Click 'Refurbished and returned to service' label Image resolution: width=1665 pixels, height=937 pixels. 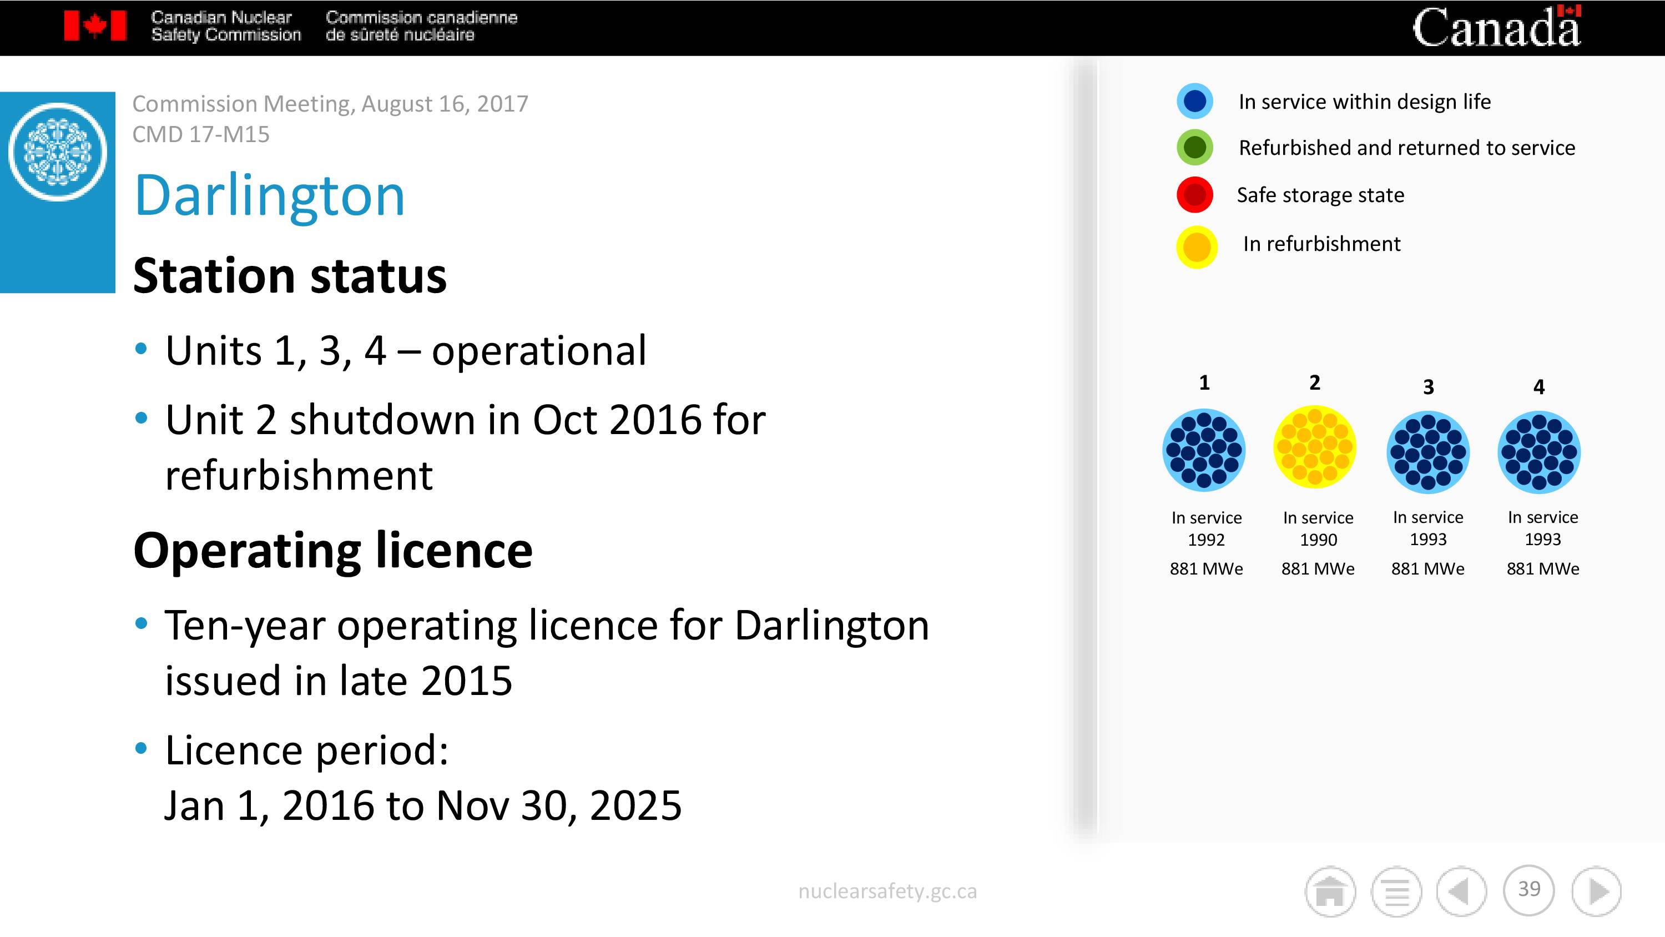coord(1407,148)
